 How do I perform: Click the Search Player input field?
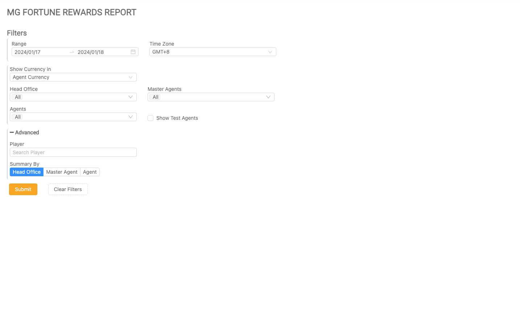(x=73, y=152)
